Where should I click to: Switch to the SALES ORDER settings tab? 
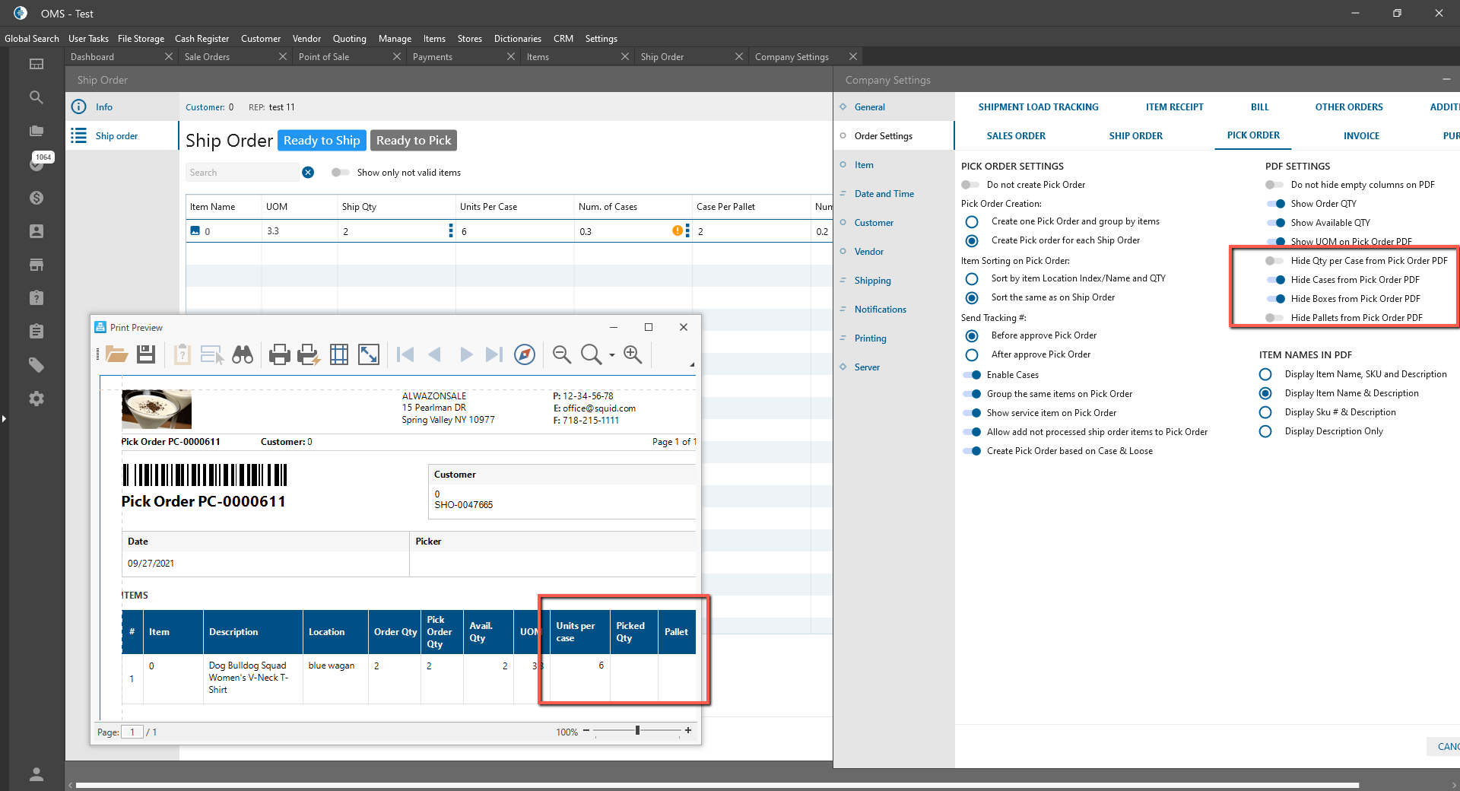pos(1016,136)
